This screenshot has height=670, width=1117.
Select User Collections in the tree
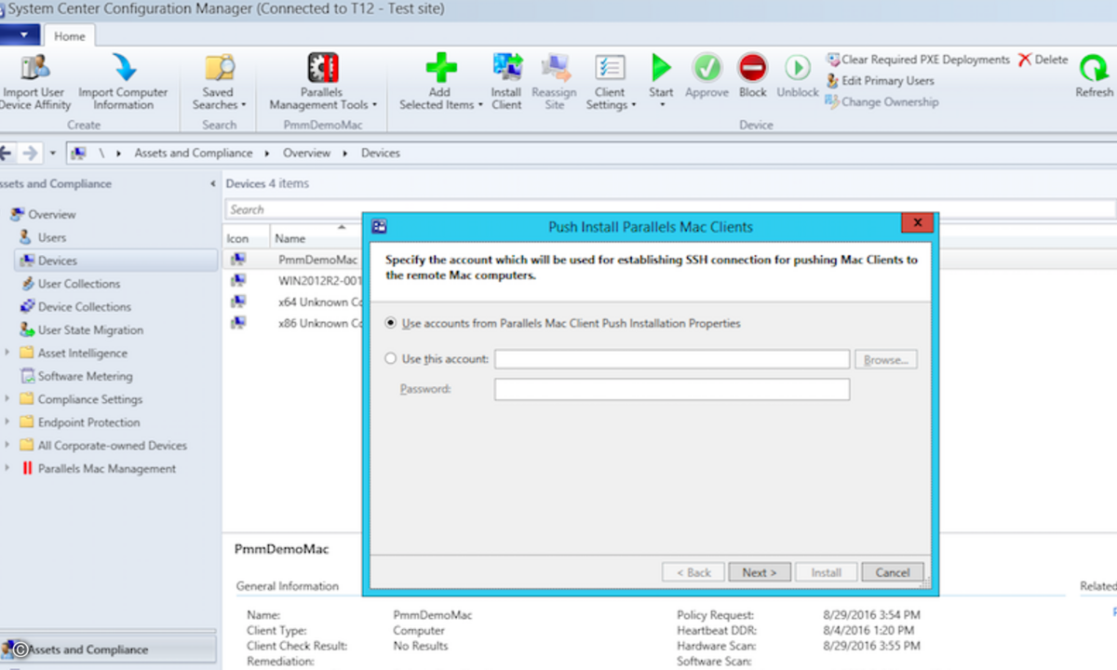point(79,284)
